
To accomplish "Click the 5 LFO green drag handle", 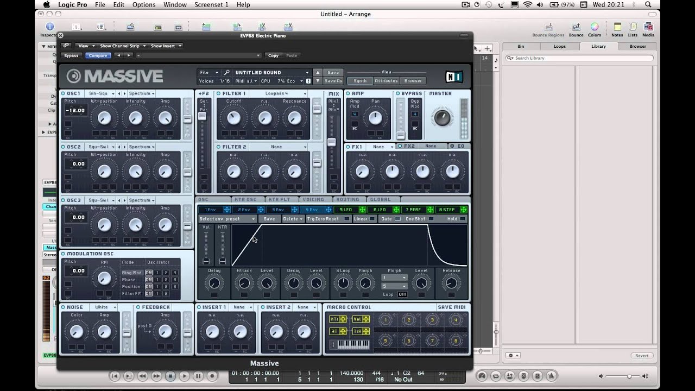I will coord(362,210).
